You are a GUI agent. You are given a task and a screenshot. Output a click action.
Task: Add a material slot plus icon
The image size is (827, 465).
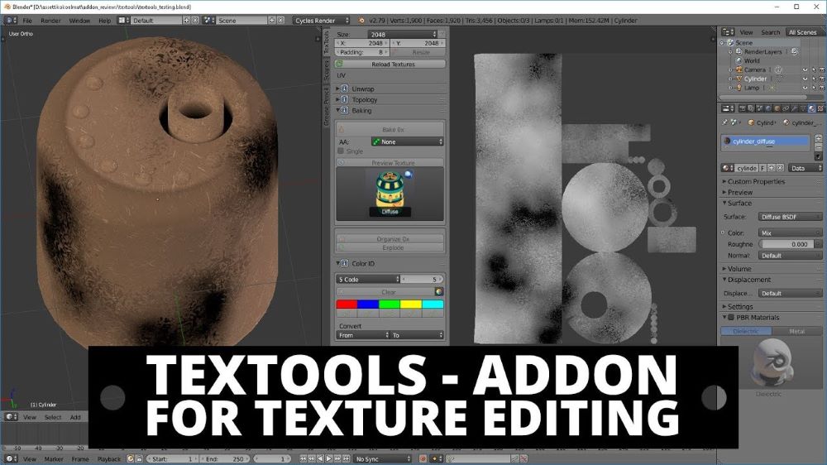(818, 139)
